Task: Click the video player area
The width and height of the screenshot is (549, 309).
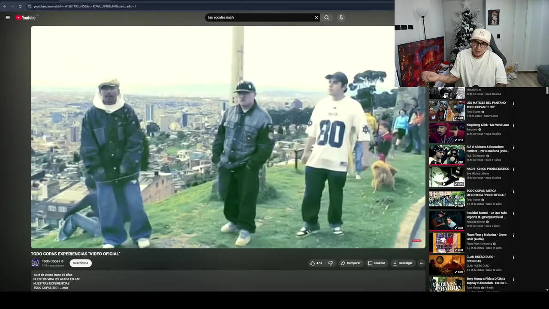Action: [228, 137]
